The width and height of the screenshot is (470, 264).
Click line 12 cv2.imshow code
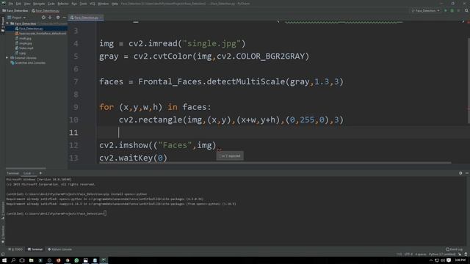click(x=158, y=145)
